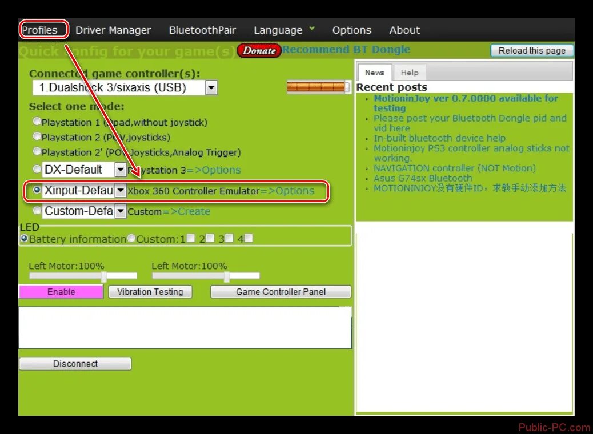The image size is (593, 434).
Task: Select Custom LED radio option
Action: point(131,239)
